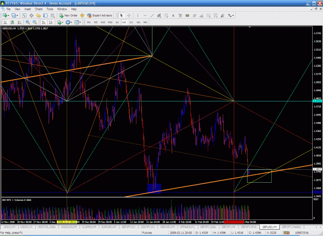The width and height of the screenshot is (323, 236).
Task: Switch to W1 timeframe
Action: coord(139,22)
